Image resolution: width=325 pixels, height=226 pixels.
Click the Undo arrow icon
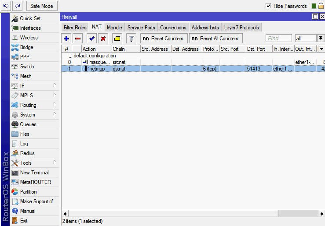[x=6, y=6]
